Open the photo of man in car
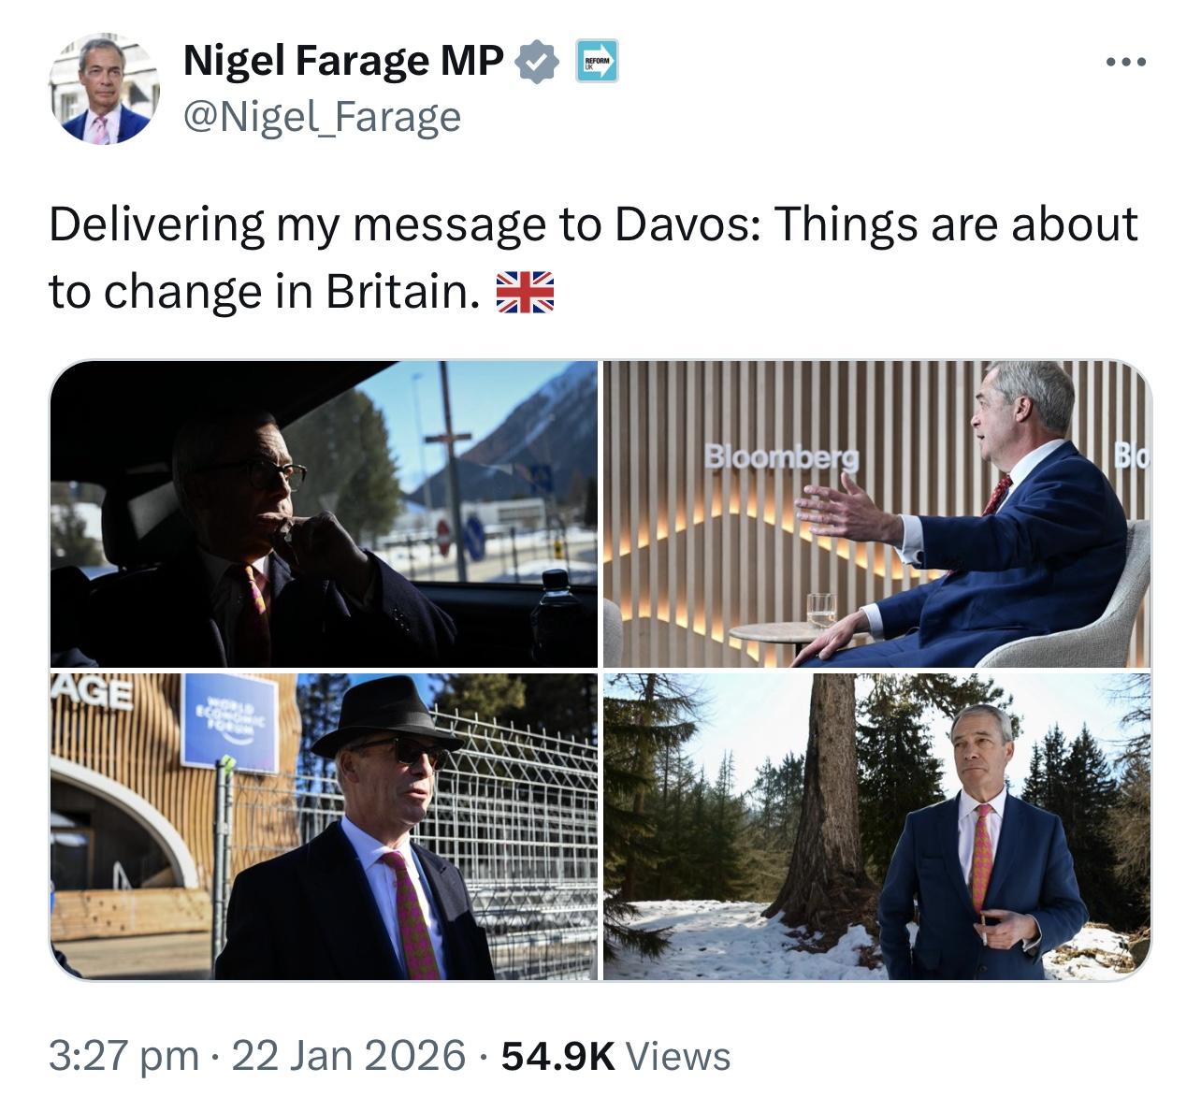The width and height of the screenshot is (1201, 1112). click(324, 514)
